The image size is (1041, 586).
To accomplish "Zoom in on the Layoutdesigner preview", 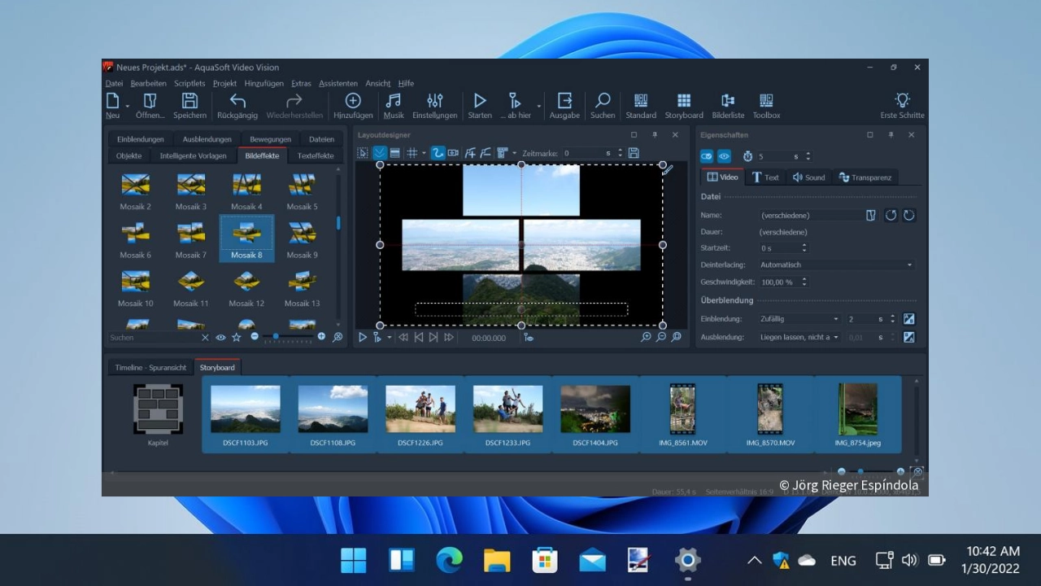I will 647,337.
